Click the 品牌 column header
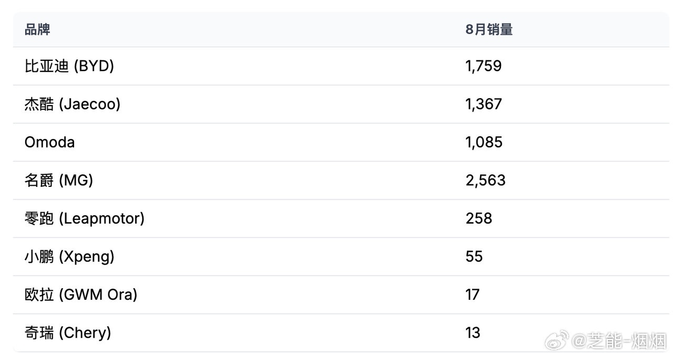 (x=37, y=29)
